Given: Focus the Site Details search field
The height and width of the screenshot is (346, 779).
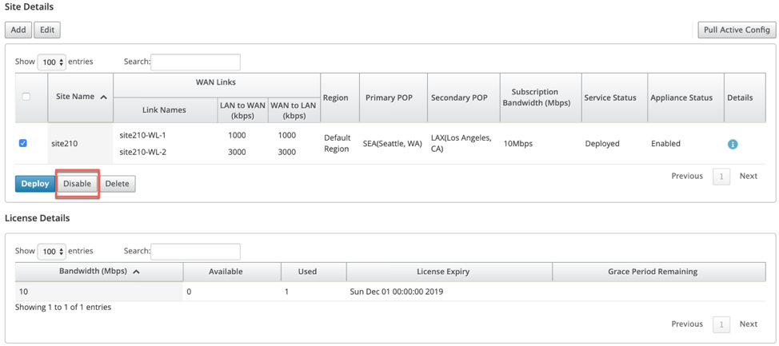Looking at the screenshot, I should pos(195,62).
